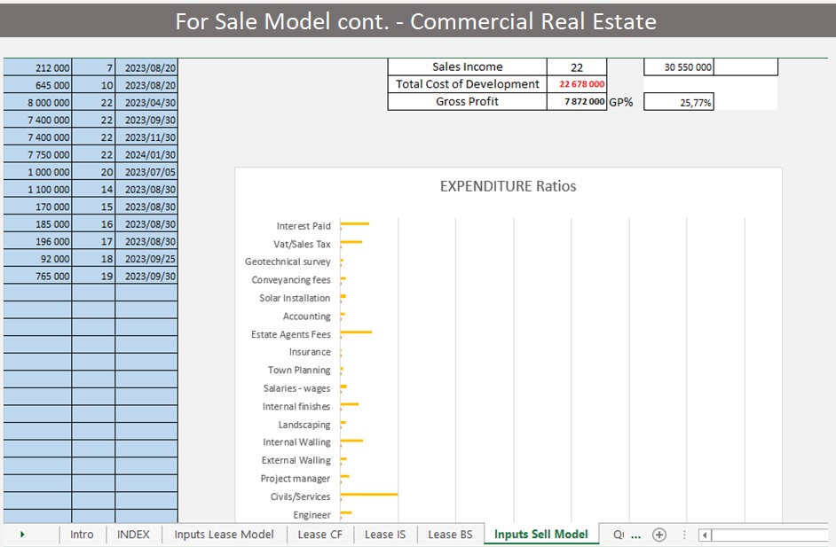Image resolution: width=836 pixels, height=547 pixels.
Task: Click the sheet tab bar resize handle dots
Action: 684,535
